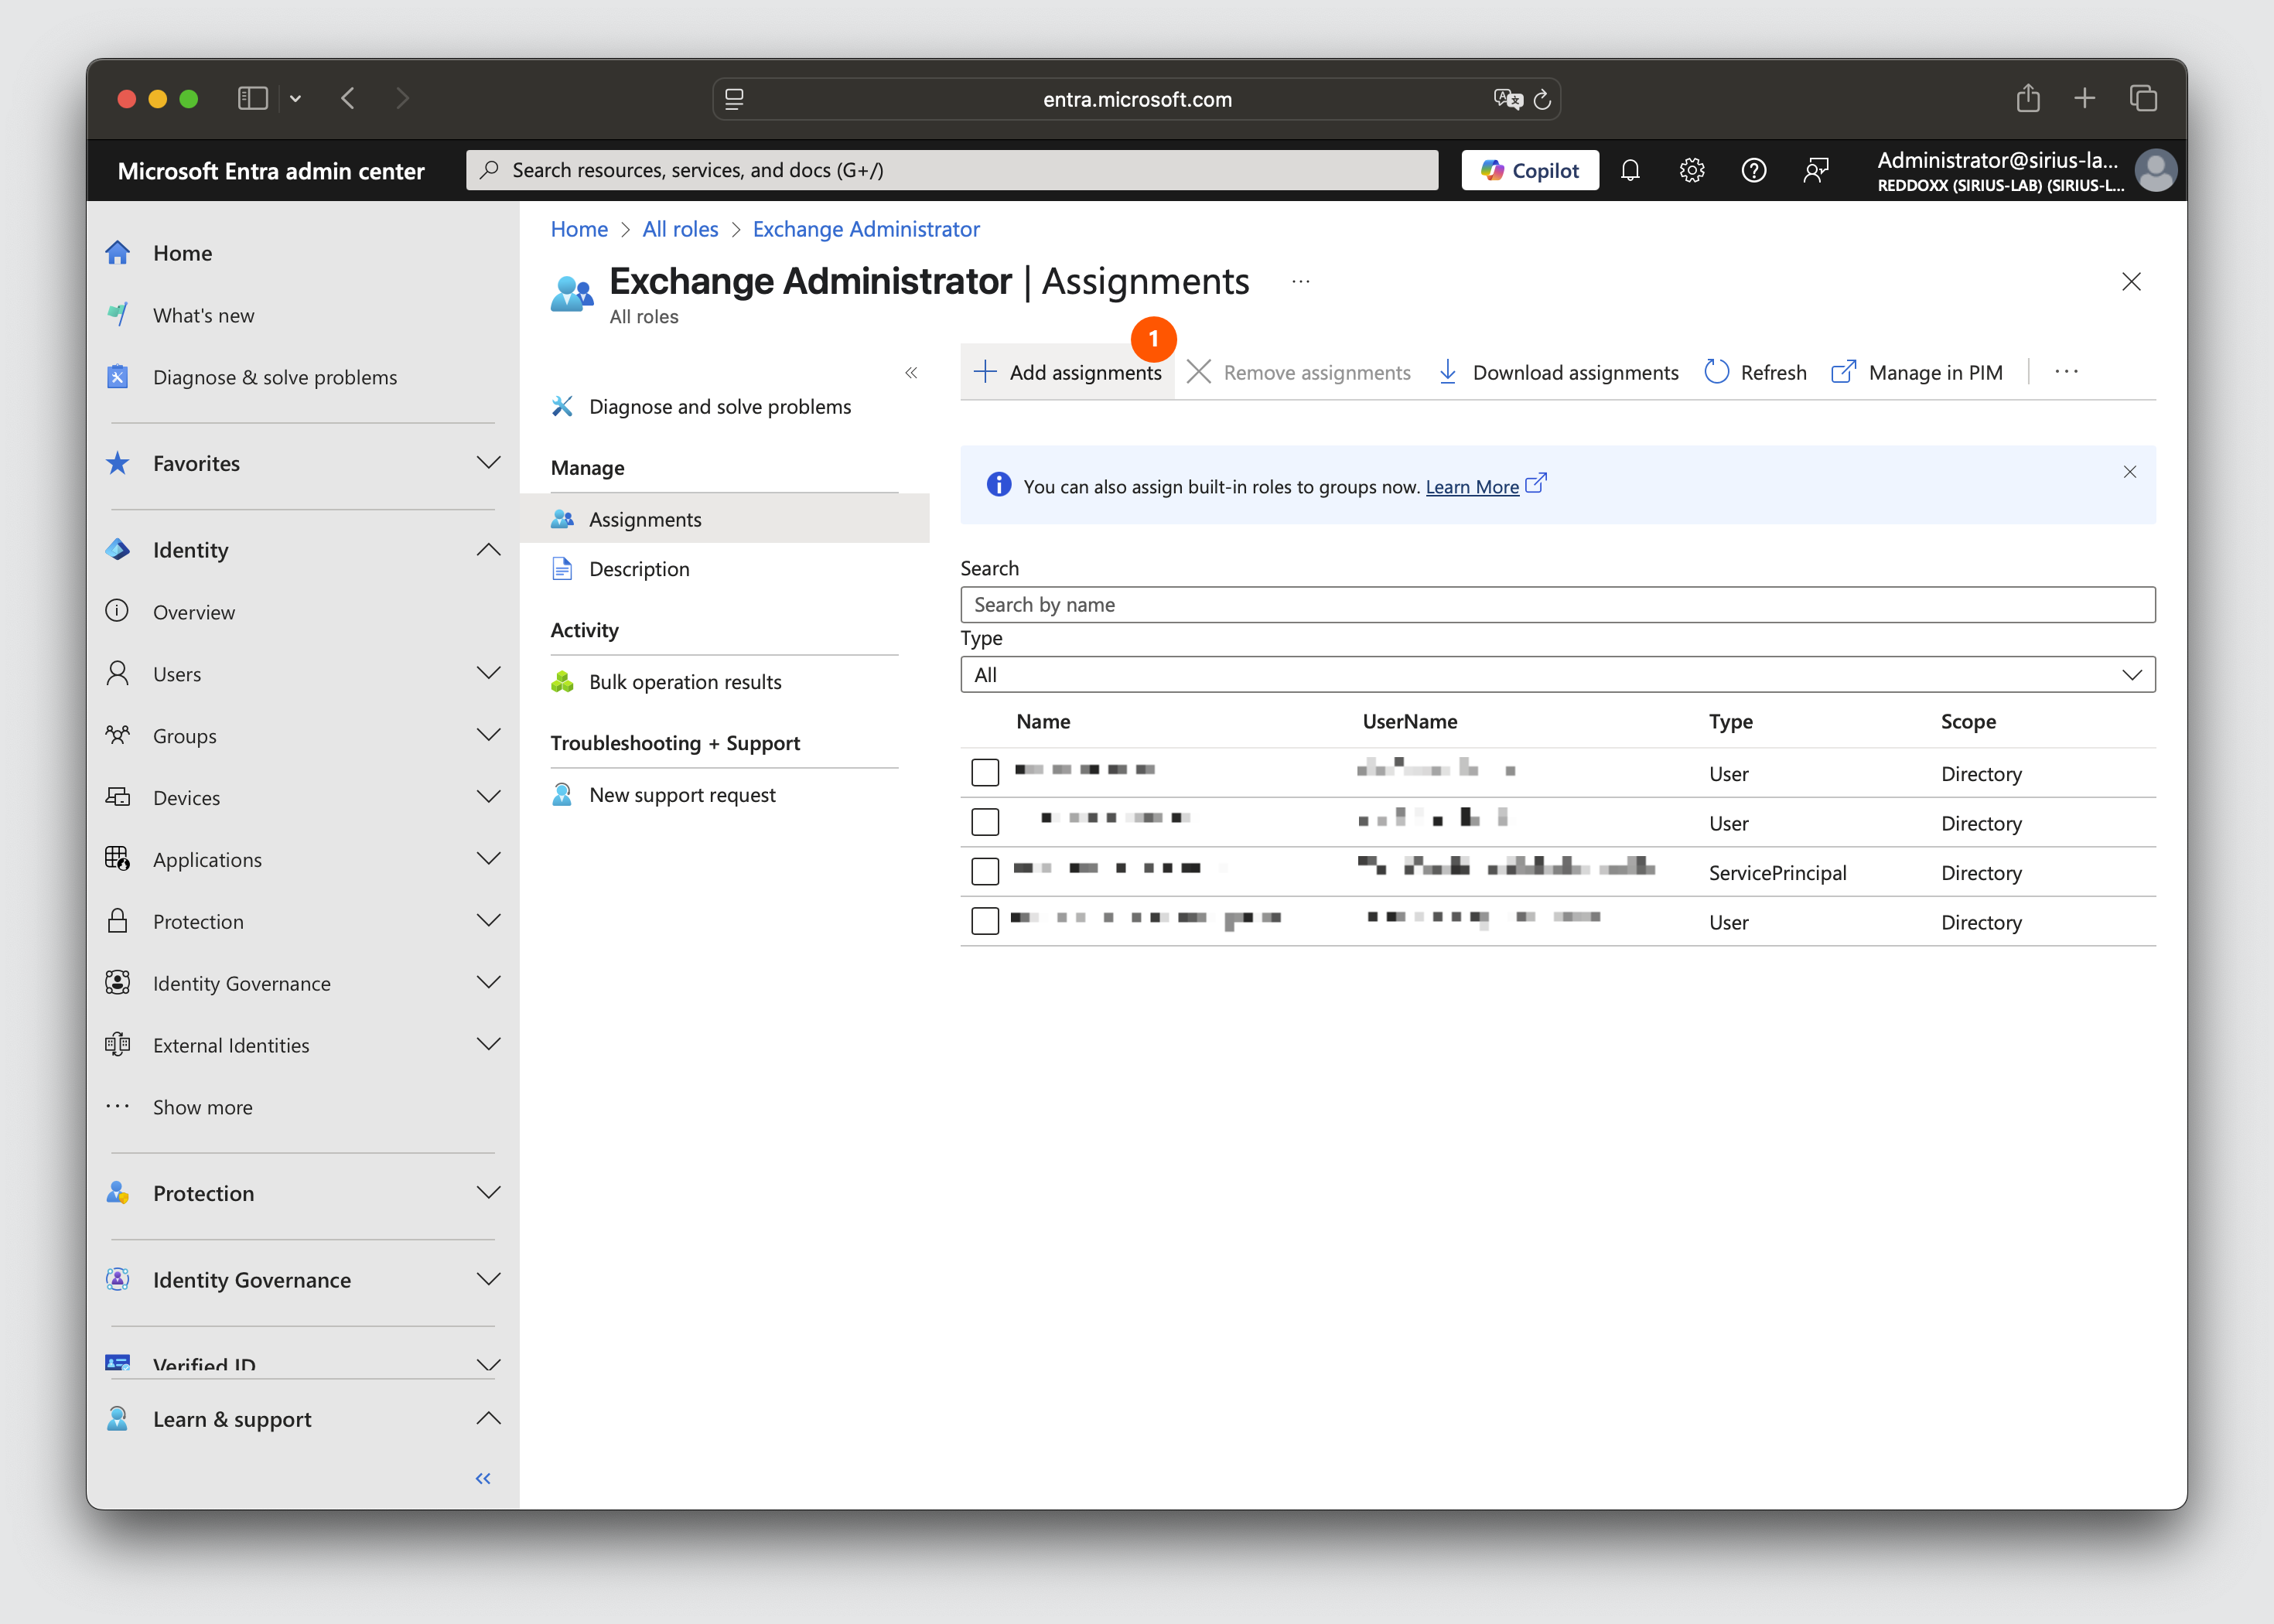
Task: Open Manage in PIM external link
Action: tap(1917, 372)
